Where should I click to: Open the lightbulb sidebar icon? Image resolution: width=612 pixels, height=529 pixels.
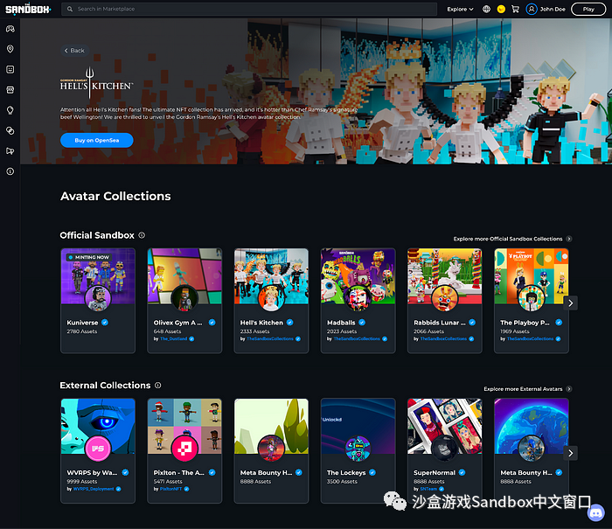(10, 110)
